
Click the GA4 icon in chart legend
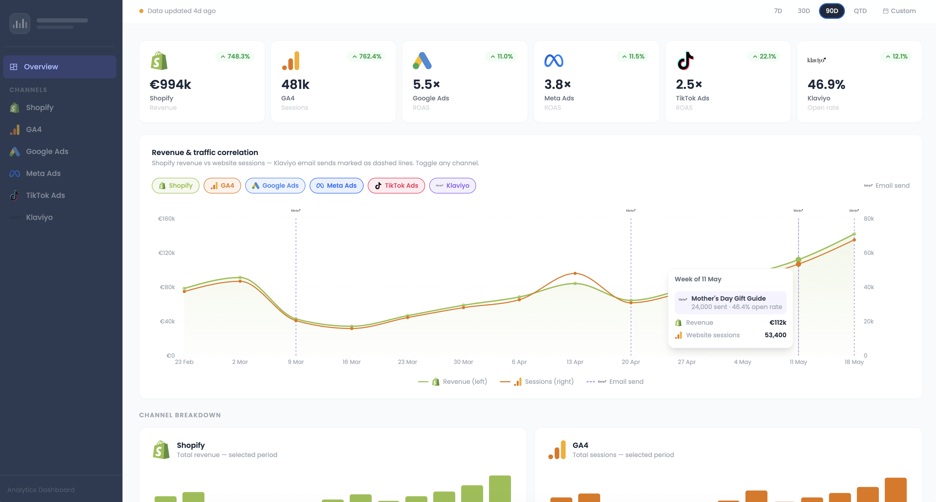518,382
